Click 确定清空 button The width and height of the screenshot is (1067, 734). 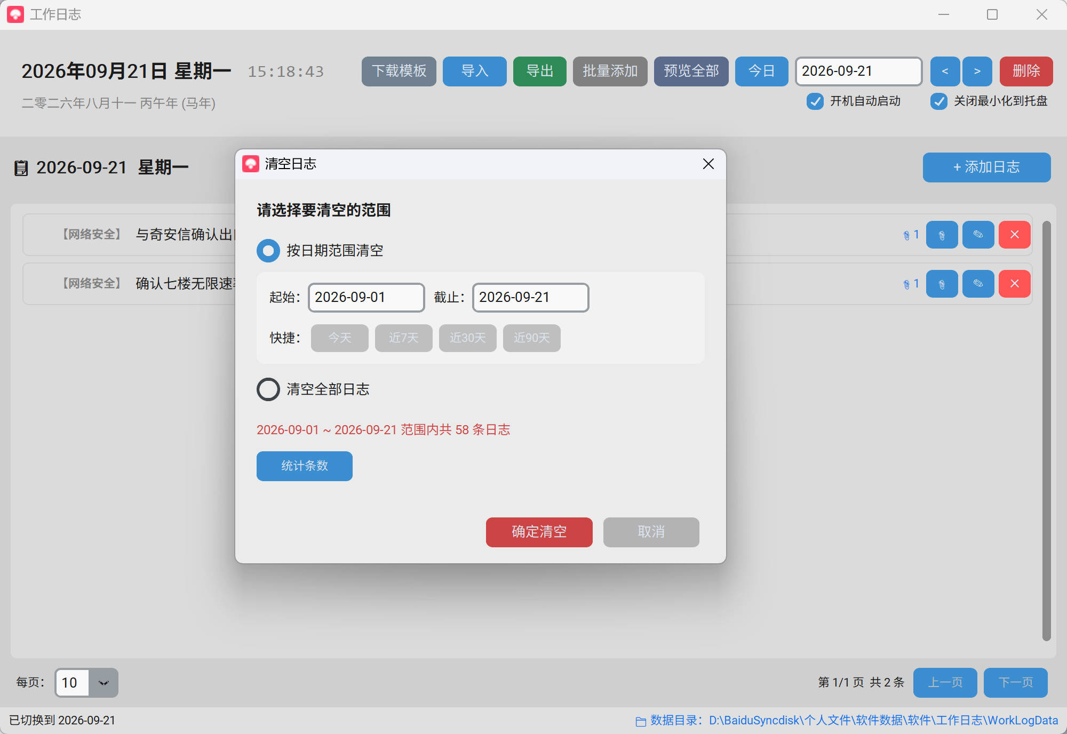tap(539, 532)
